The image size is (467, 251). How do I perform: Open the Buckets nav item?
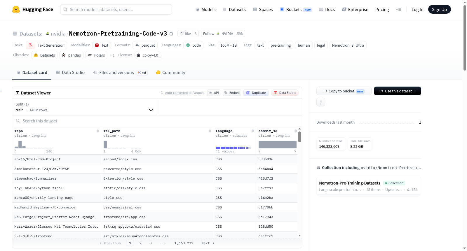296,10
